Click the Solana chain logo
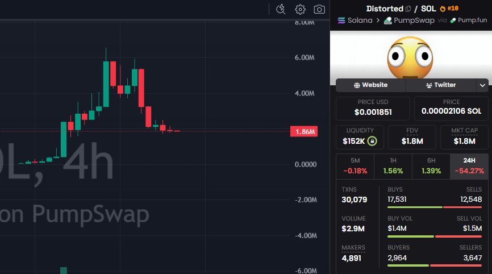Image resolution: width=492 pixels, height=274 pixels. coord(341,20)
